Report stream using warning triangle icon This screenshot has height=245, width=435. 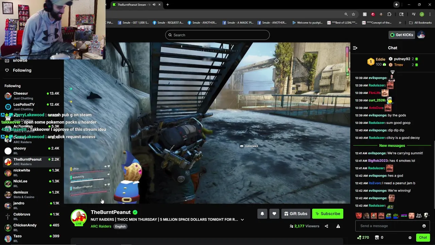(x=338, y=226)
